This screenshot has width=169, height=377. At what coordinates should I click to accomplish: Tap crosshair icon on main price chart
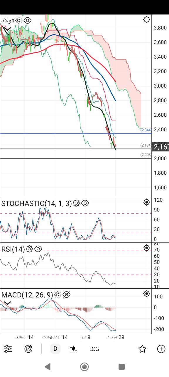point(146,20)
